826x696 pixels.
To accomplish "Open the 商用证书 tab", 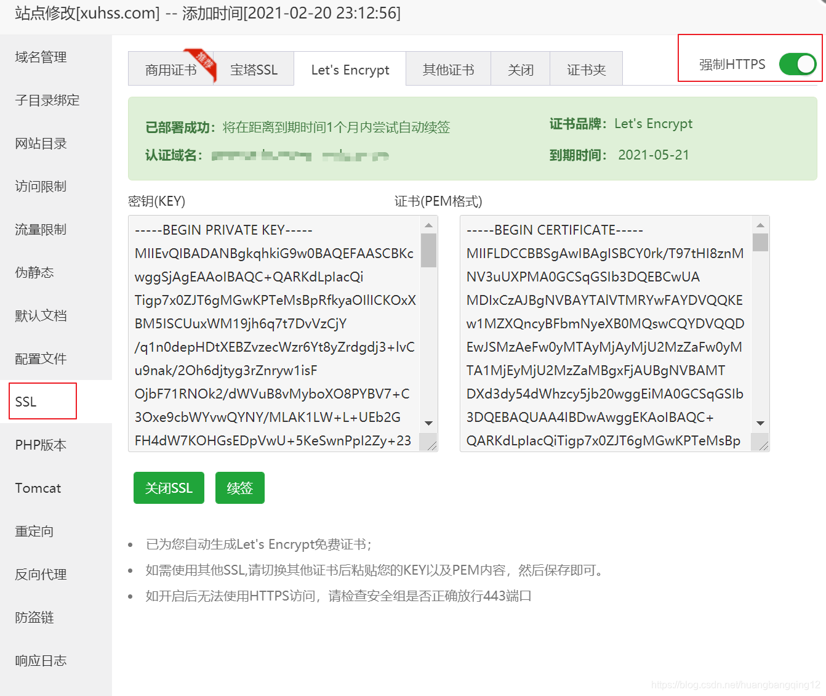I will [170, 70].
